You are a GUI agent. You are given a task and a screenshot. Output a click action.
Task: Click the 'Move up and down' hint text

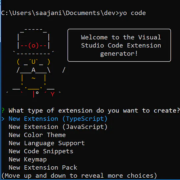click(x=79, y=176)
